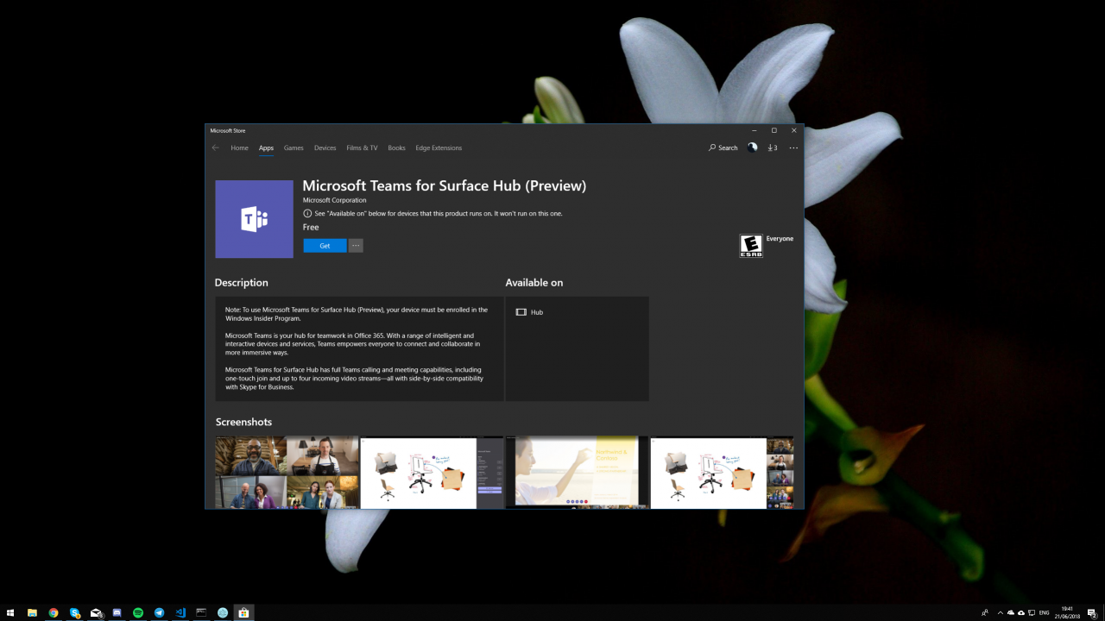The width and height of the screenshot is (1105, 621).
Task: Click the Available on heading
Action: 534,283
